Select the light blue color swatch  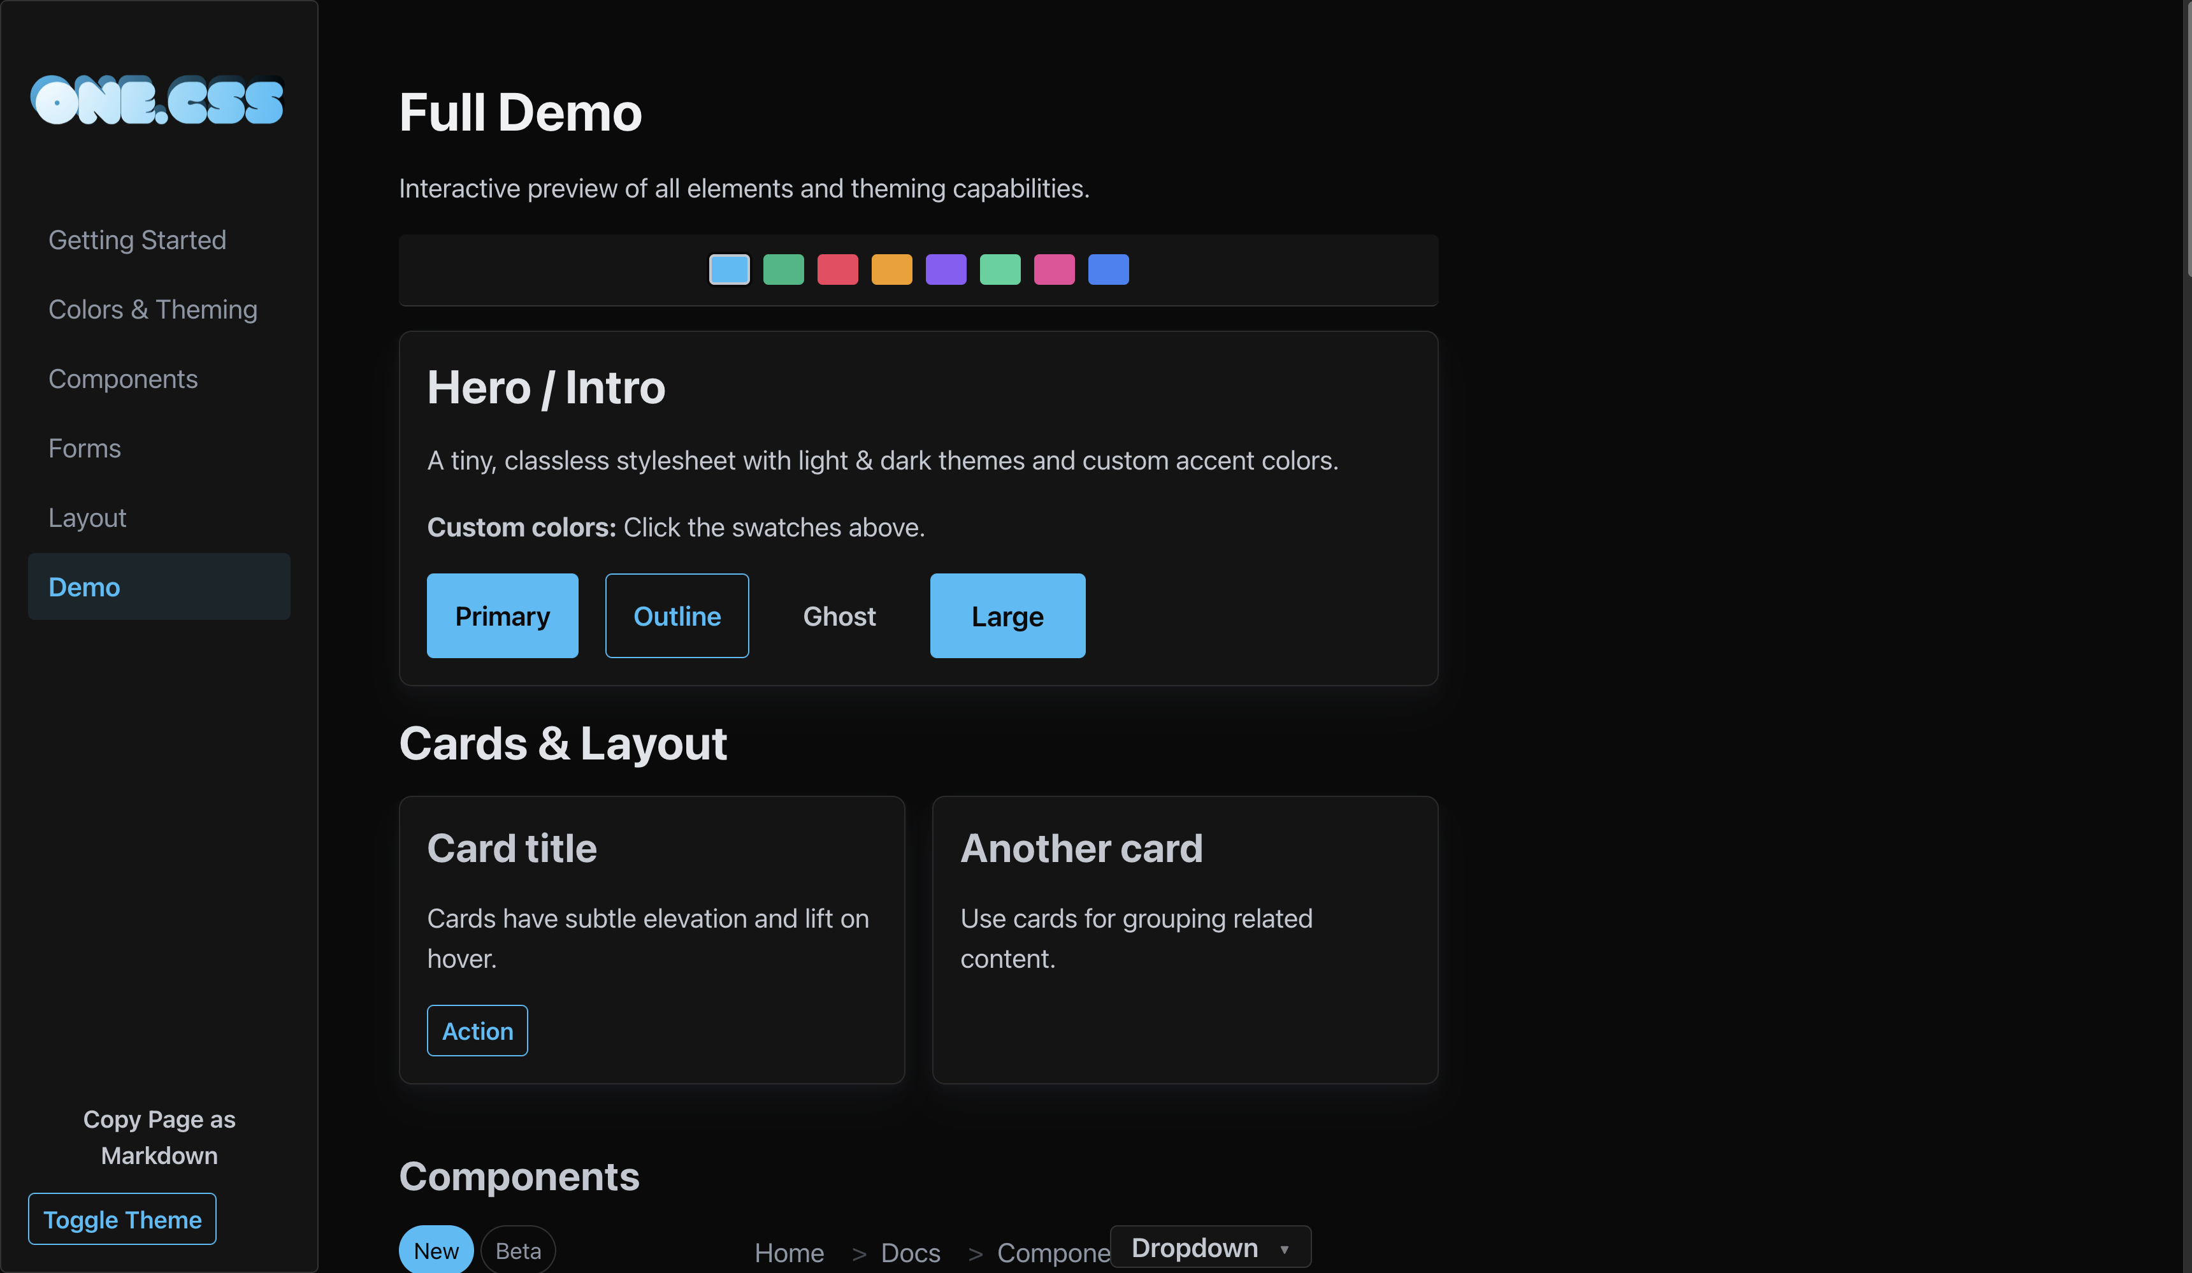tap(729, 270)
